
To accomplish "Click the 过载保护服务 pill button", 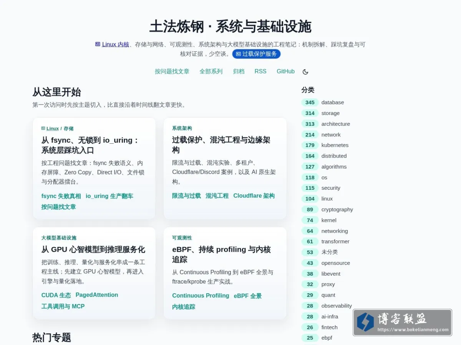I will pos(256,54).
